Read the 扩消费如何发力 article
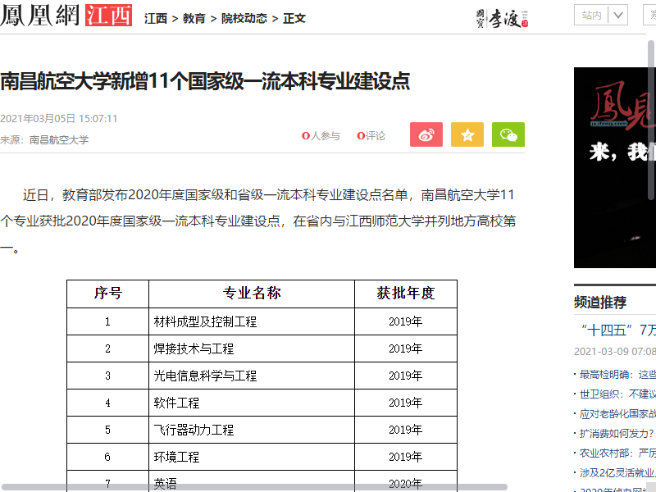656x492 pixels. pos(617,434)
